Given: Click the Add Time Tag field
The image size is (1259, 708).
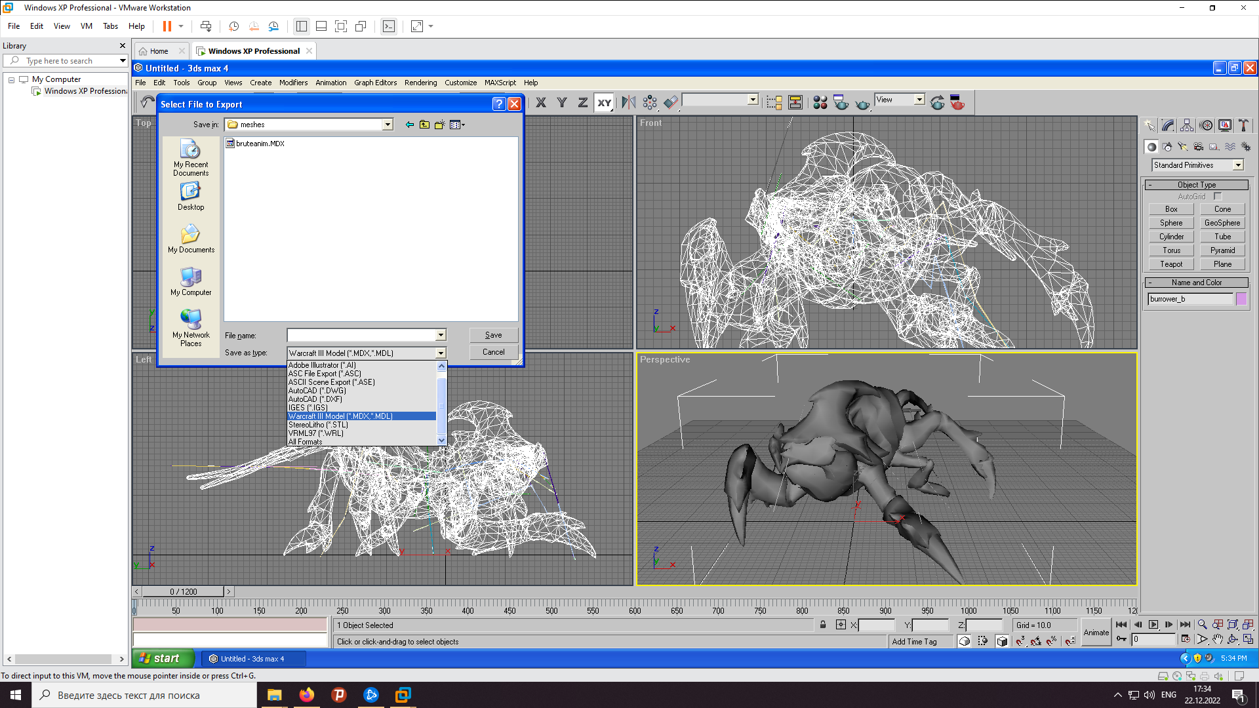Looking at the screenshot, I should coord(921,642).
